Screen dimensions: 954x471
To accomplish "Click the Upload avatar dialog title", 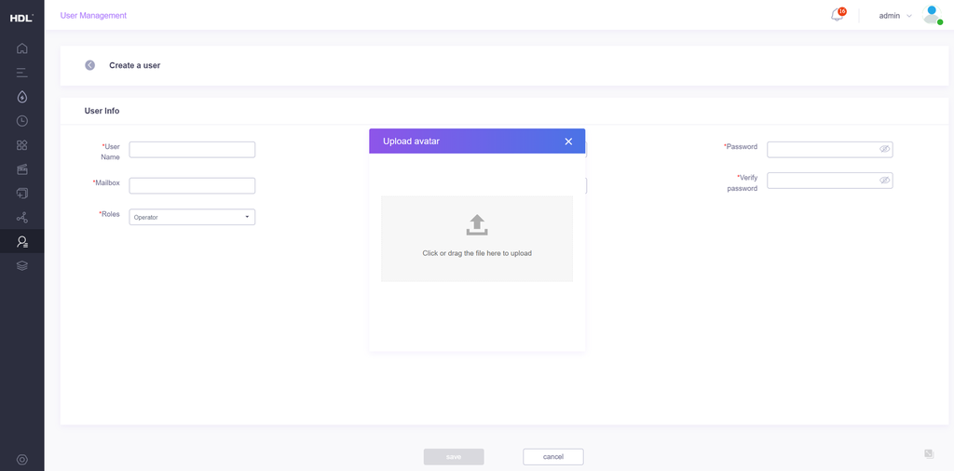I will click(x=411, y=141).
